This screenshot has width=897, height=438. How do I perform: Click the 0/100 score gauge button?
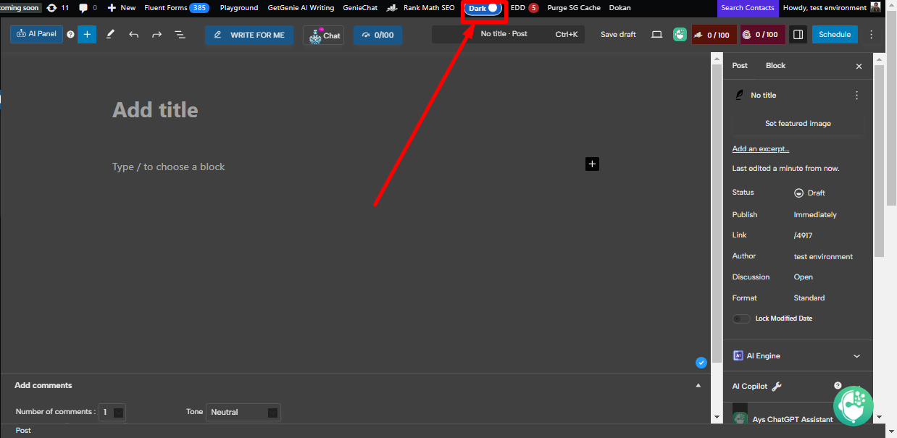377,35
